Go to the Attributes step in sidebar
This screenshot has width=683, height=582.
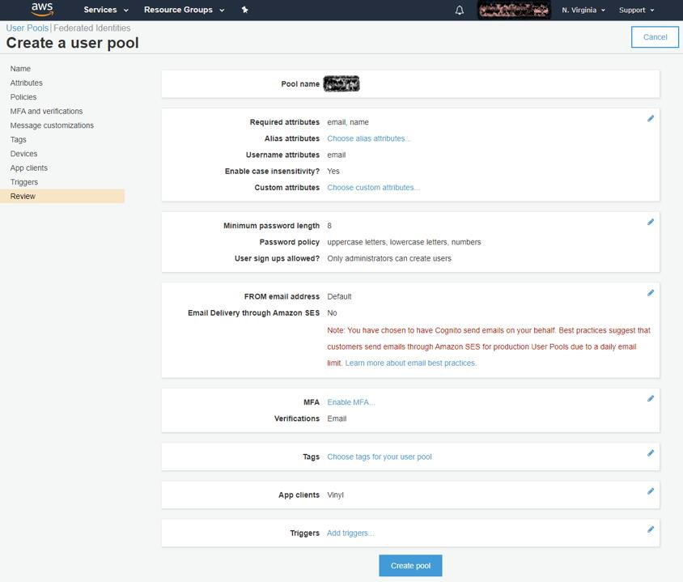tap(27, 83)
